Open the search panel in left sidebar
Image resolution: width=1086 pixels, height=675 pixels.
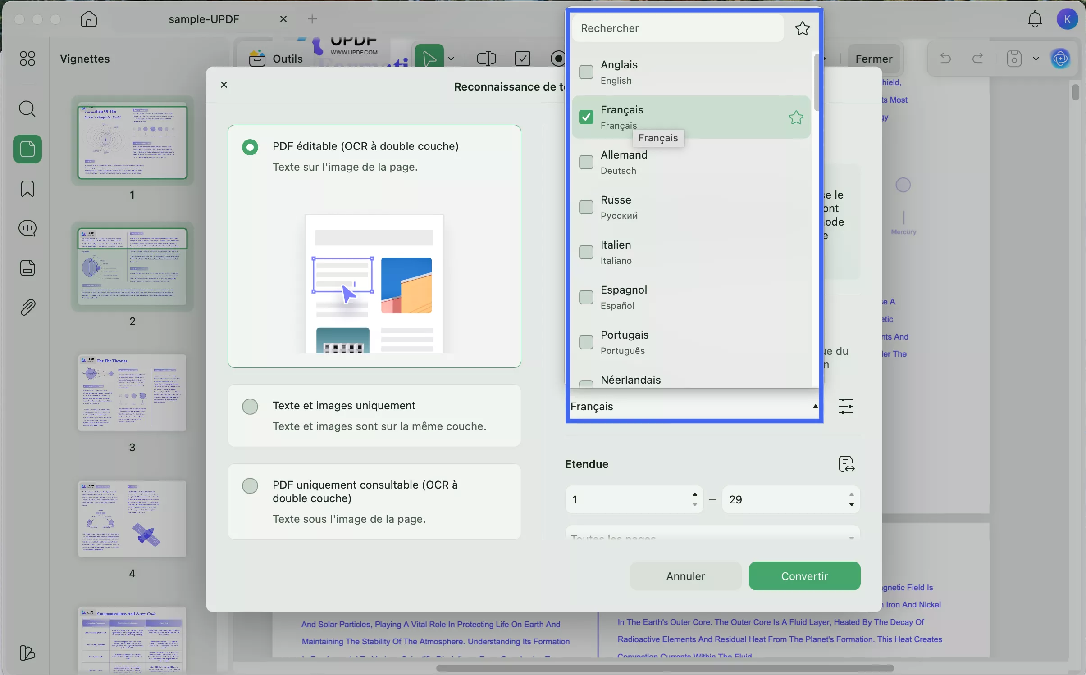click(x=27, y=109)
